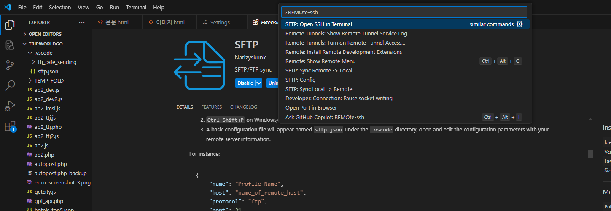Image resolution: width=611 pixels, height=211 pixels.
Task: Click the second activity bar icon below Explorer
Action: tap(10, 45)
